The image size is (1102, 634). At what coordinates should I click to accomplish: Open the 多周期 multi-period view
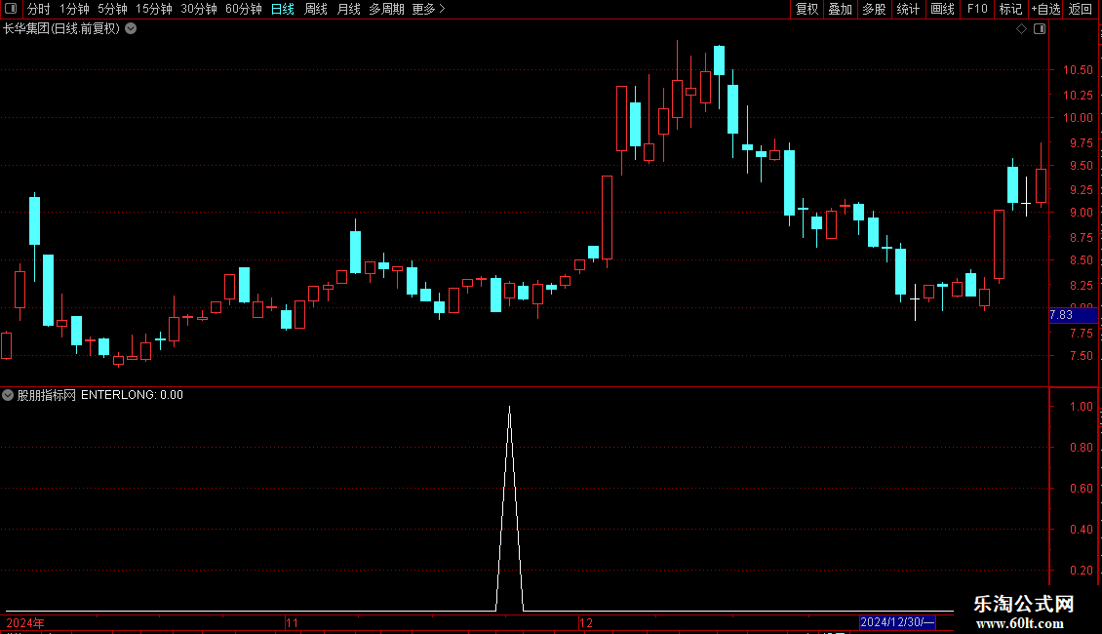tap(386, 9)
